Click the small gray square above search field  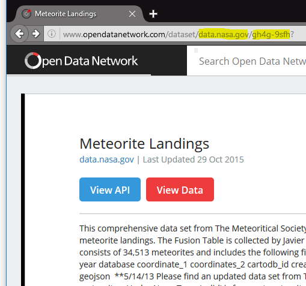pos(196,50)
